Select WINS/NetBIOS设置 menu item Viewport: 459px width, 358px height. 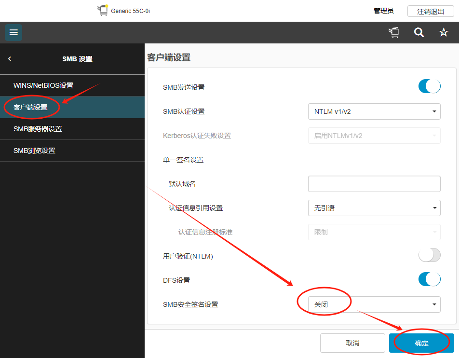(43, 85)
